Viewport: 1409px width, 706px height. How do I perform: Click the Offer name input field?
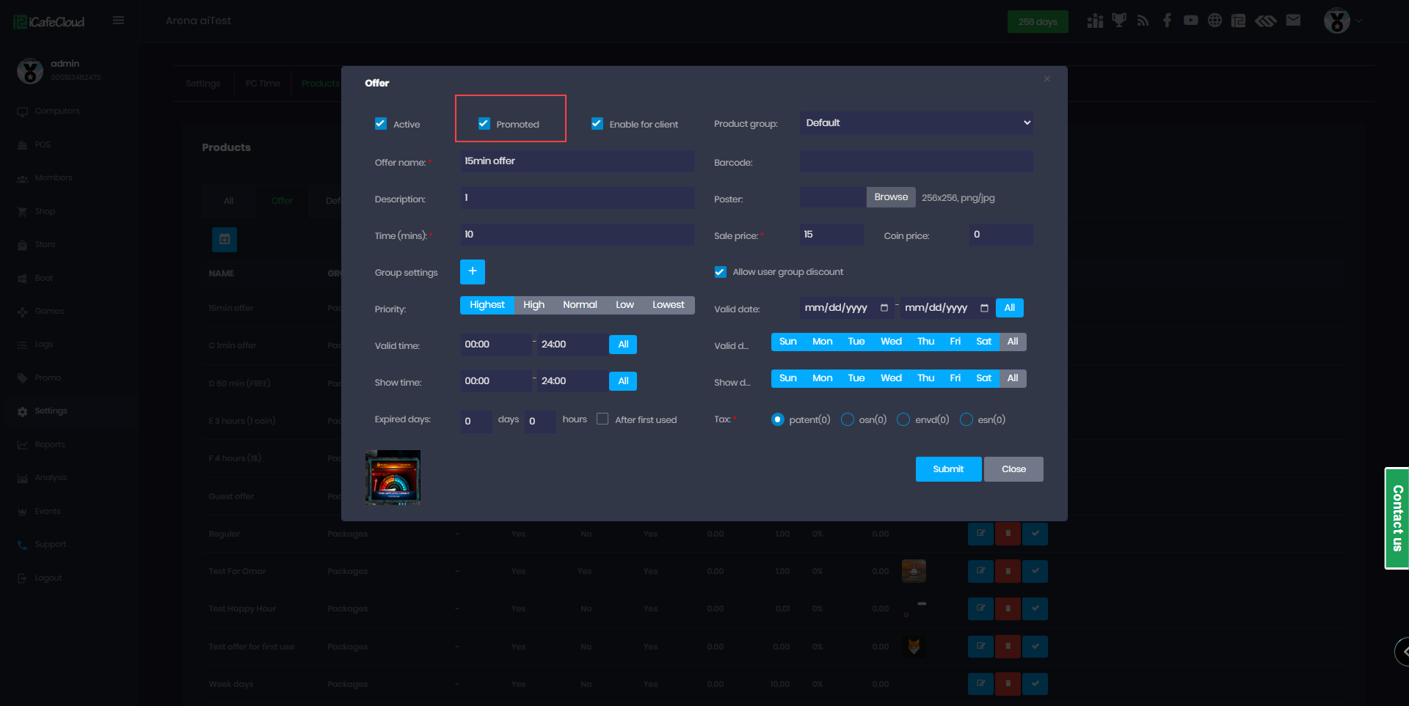point(577,161)
